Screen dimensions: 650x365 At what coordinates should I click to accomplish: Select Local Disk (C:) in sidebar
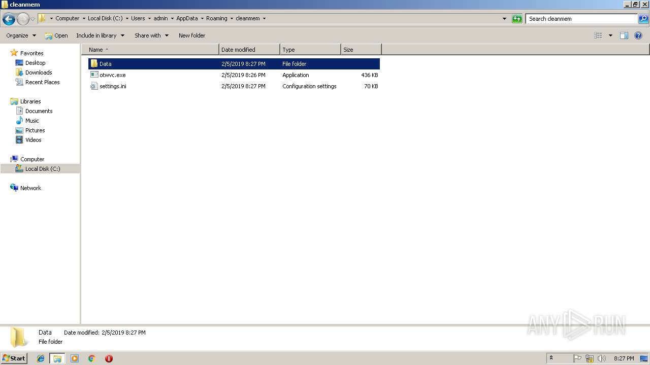tap(43, 169)
